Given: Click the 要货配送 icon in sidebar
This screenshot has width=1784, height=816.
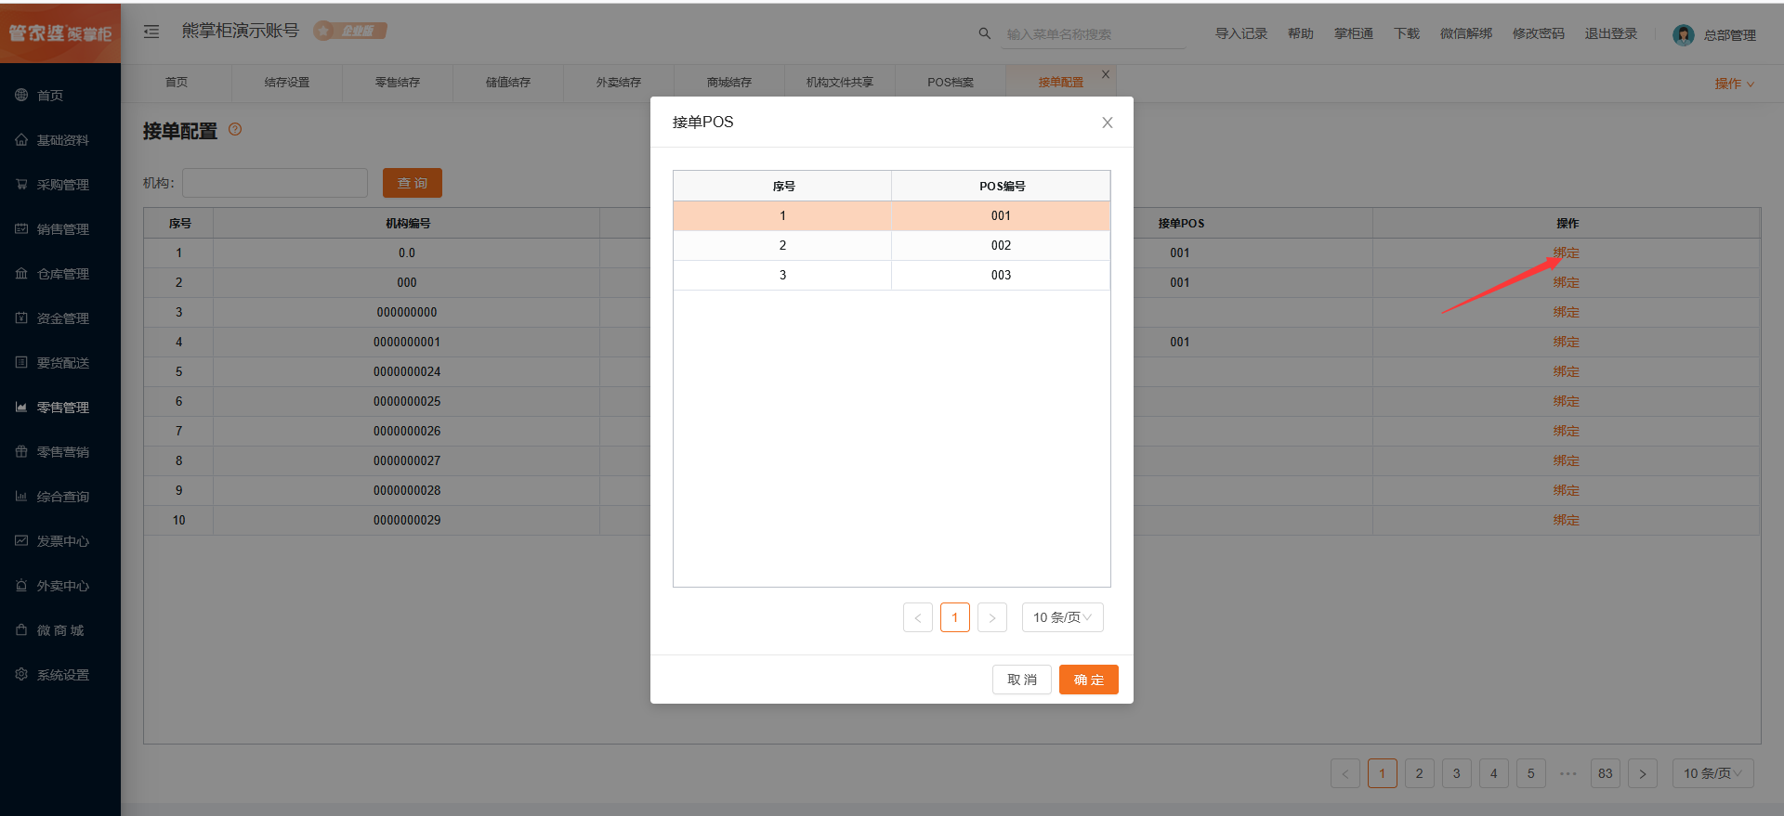Looking at the screenshot, I should [x=21, y=362].
